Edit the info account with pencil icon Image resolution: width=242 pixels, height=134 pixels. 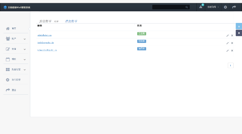[227, 43]
